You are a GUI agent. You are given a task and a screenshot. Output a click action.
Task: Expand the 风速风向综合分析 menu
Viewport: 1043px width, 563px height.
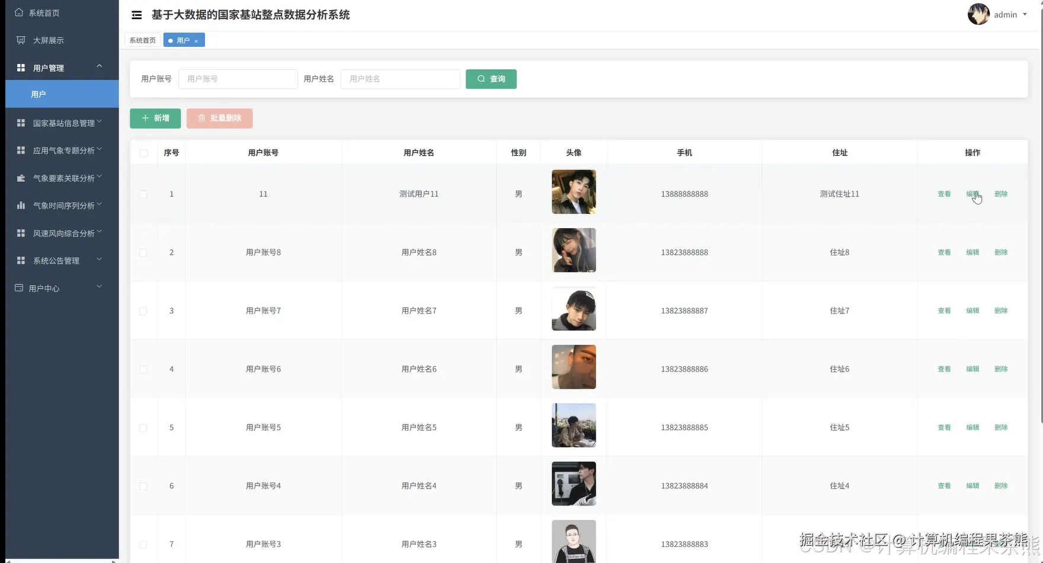pos(100,231)
